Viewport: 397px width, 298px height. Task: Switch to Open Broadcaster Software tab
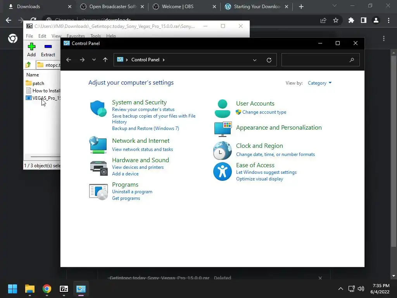pyautogui.click(x=112, y=7)
